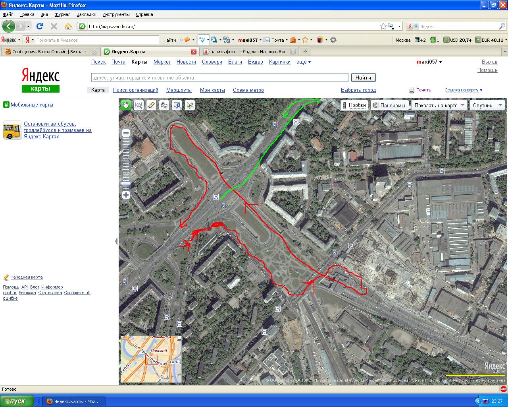
Task: Switch to the залить фото Яндекс tab
Action: (x=250, y=52)
